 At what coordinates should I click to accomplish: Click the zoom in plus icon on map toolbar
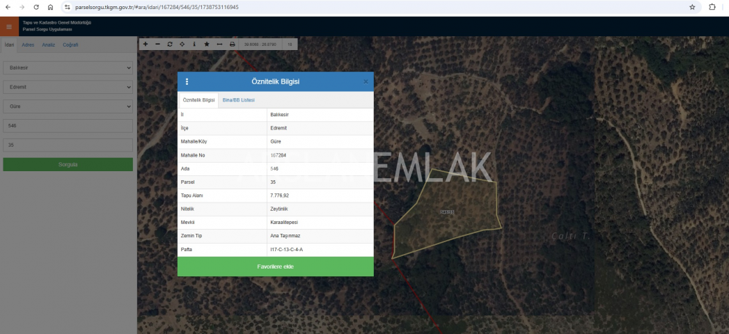(x=146, y=44)
